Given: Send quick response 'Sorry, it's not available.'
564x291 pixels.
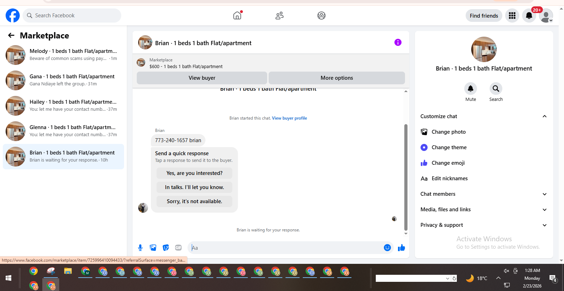Looking at the screenshot, I should [194, 201].
